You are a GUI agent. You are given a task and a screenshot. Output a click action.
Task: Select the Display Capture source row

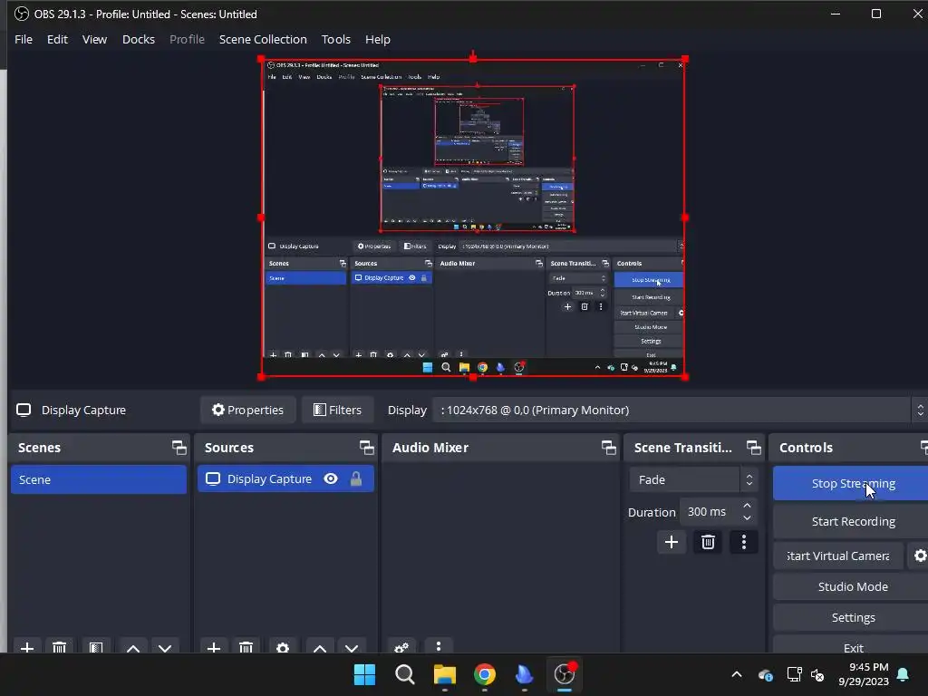pyautogui.click(x=285, y=478)
